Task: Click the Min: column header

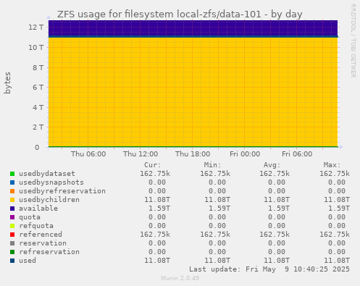Action: coord(212,165)
